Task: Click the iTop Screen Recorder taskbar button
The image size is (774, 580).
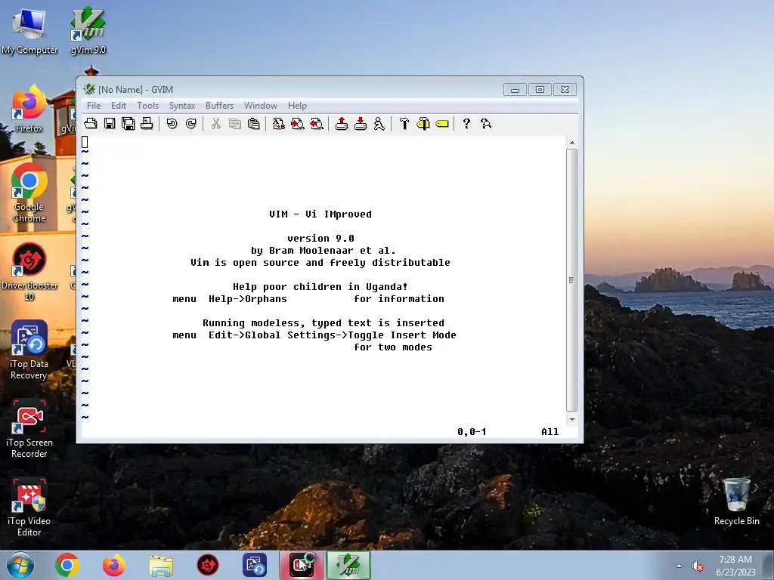Action: coord(302,565)
